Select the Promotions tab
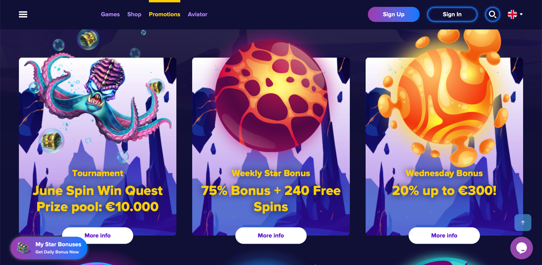This screenshot has width=542, height=265. 164,14
